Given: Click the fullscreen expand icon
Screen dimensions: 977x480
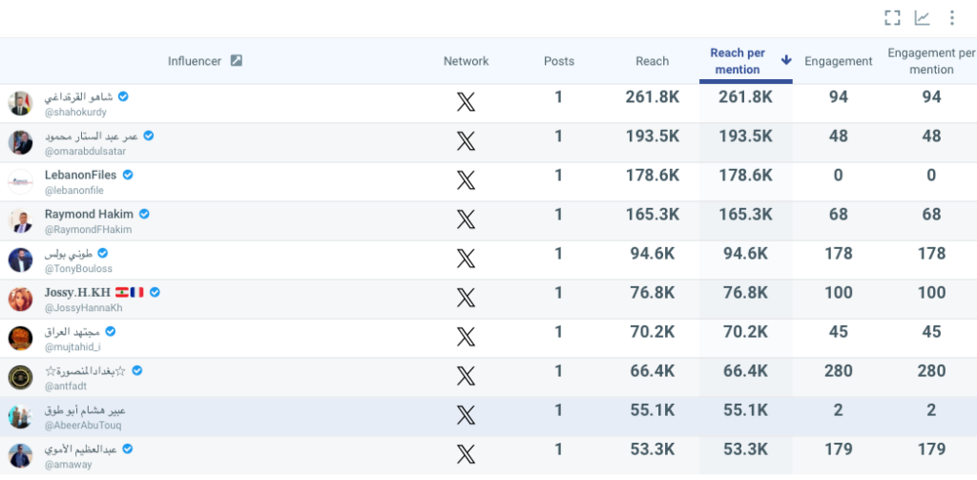Looking at the screenshot, I should coord(892,17).
